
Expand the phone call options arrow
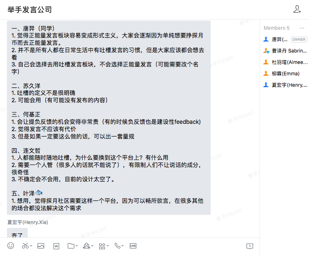coord(122,246)
